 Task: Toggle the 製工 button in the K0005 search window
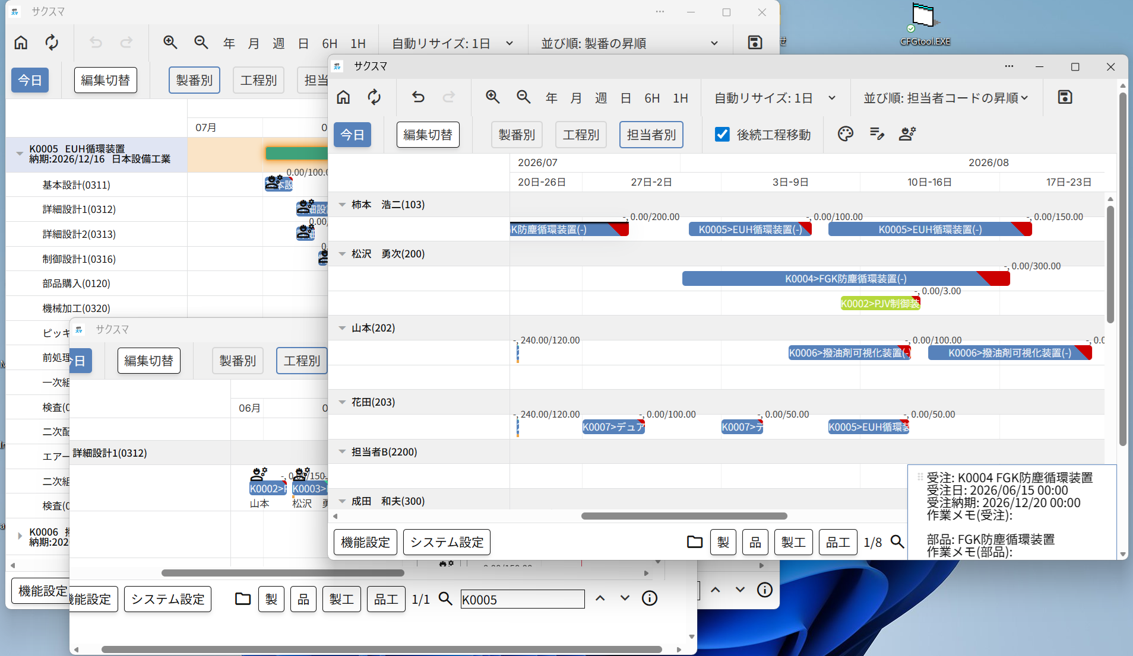pyautogui.click(x=341, y=599)
